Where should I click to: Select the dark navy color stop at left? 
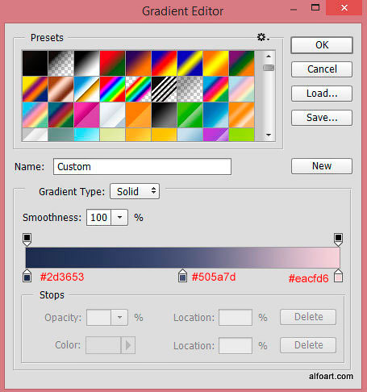(27, 276)
